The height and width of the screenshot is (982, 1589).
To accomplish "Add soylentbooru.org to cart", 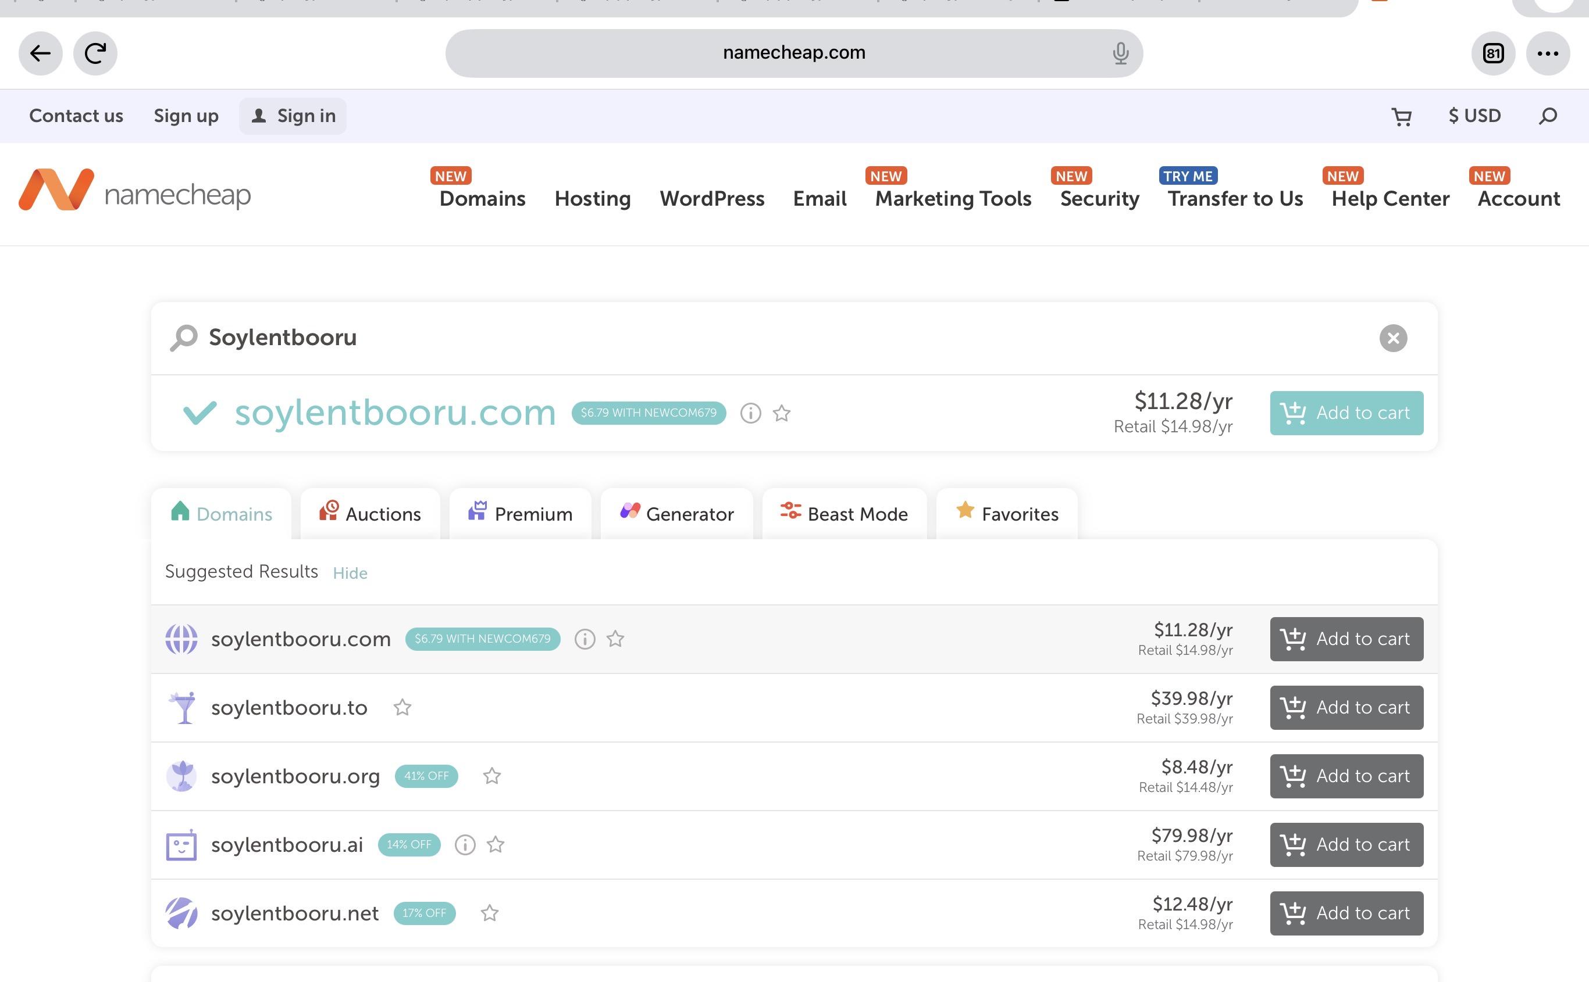I will [x=1346, y=776].
